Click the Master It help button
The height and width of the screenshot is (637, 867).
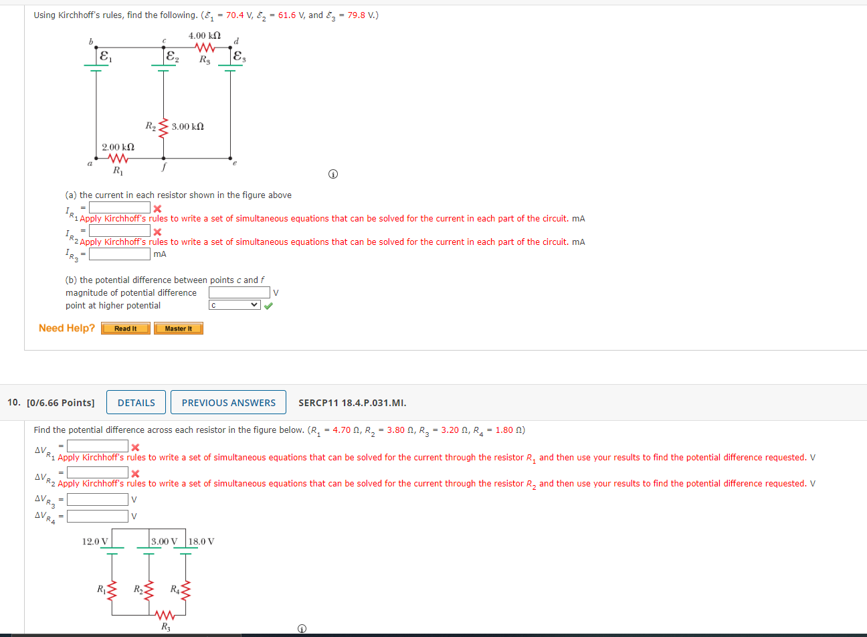coord(178,328)
